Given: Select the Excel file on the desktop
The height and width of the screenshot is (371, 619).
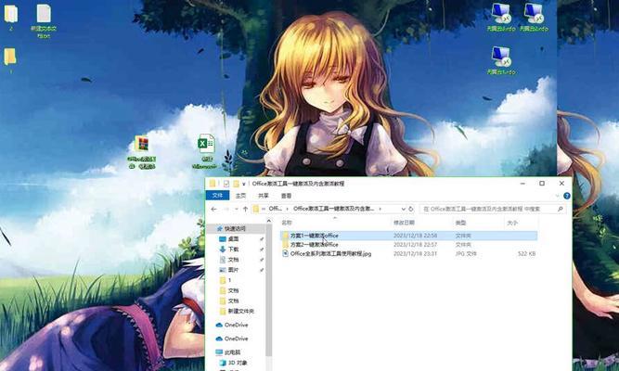Looking at the screenshot, I should [206, 152].
